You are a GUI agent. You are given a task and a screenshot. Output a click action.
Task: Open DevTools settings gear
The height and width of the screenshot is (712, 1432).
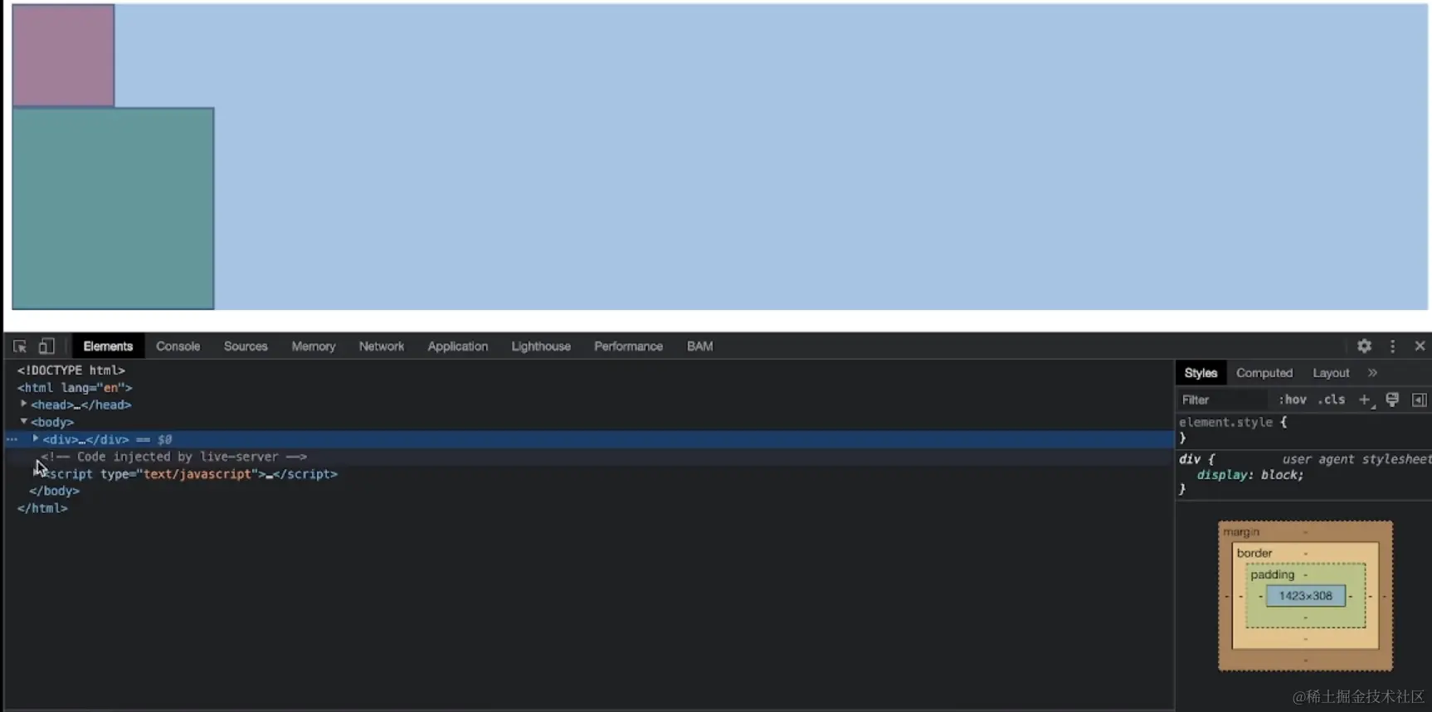pos(1364,346)
